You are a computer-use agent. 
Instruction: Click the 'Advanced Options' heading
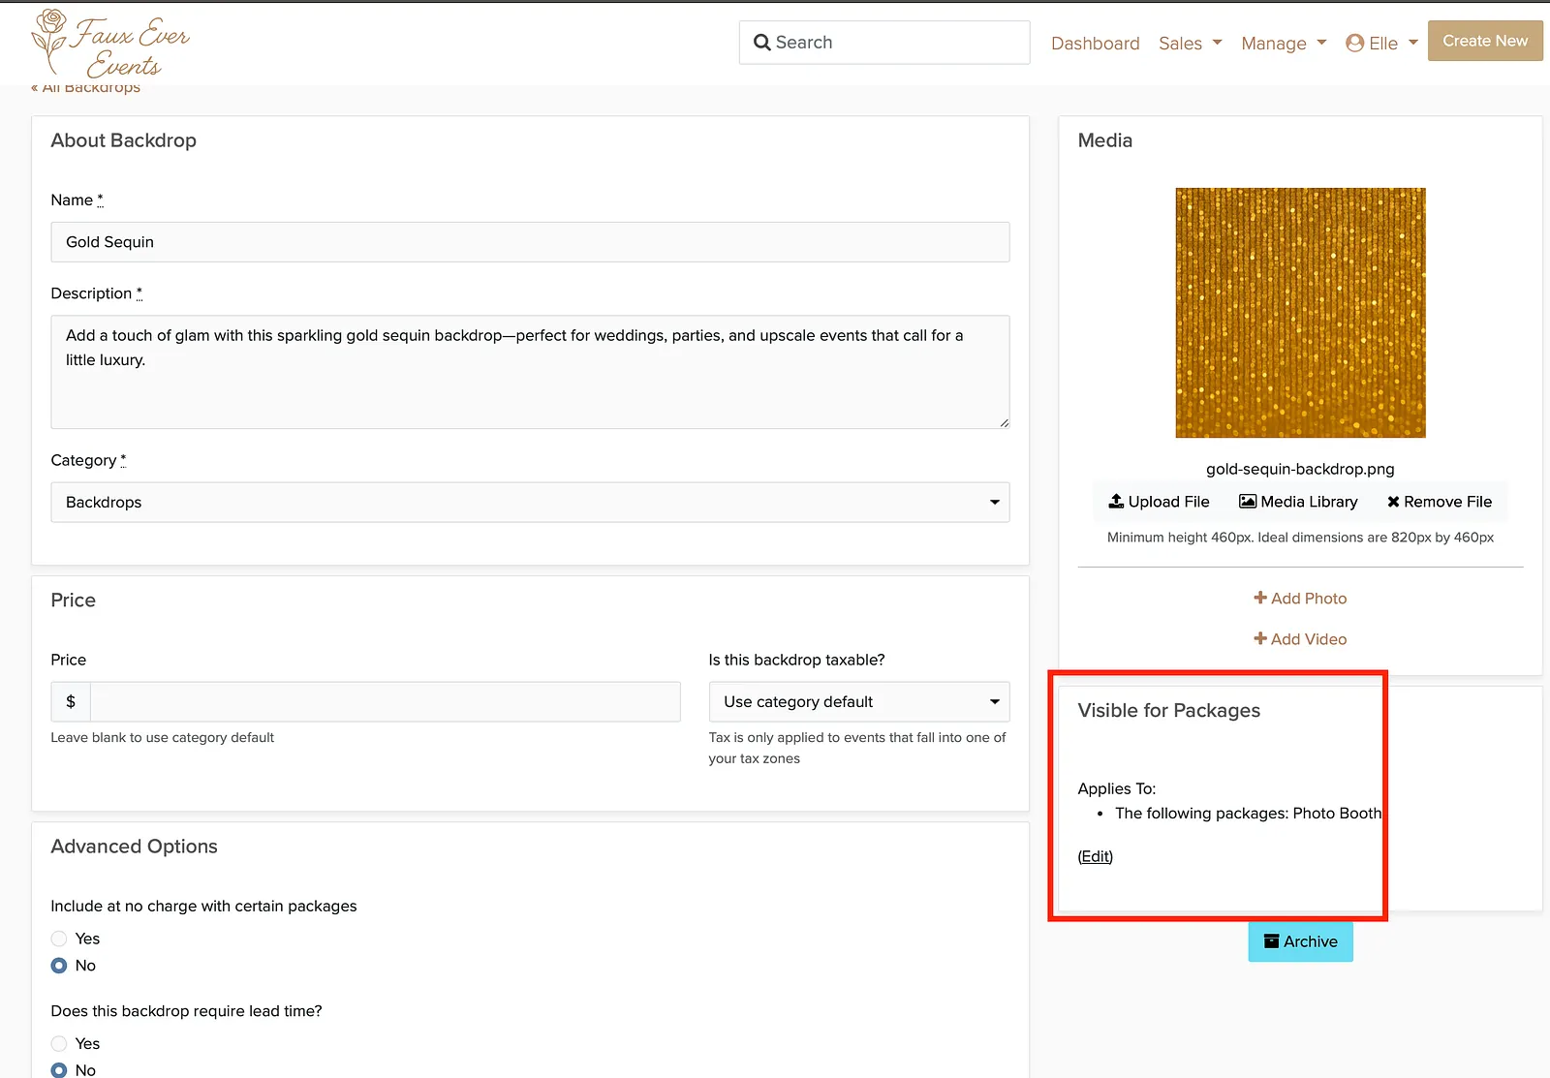pos(134,847)
